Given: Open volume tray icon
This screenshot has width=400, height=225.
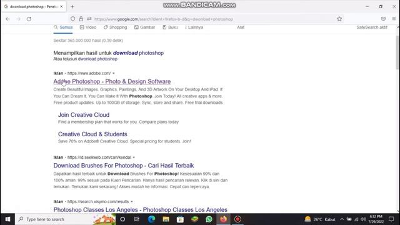Looking at the screenshot, I should pyautogui.click(x=363, y=219).
